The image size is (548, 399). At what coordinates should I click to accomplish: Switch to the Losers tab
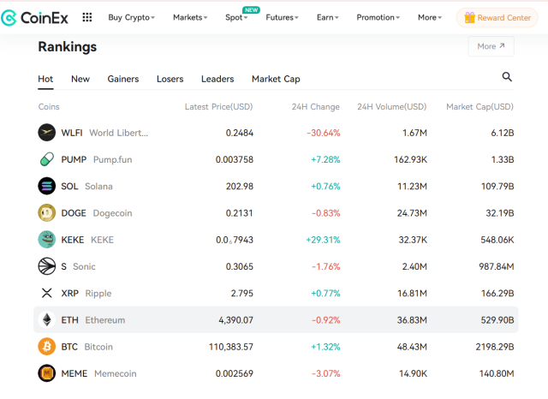click(x=170, y=79)
